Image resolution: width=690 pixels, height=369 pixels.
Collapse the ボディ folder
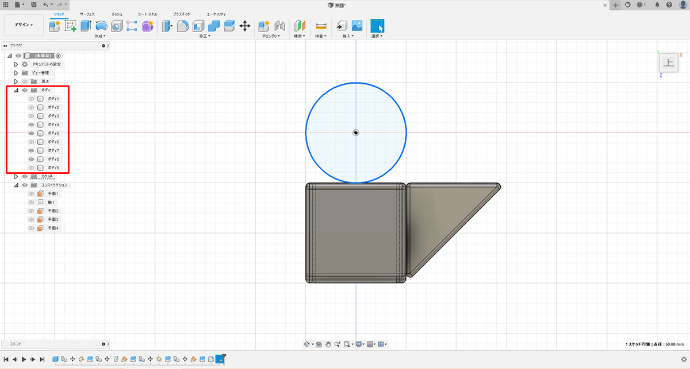[x=16, y=90]
